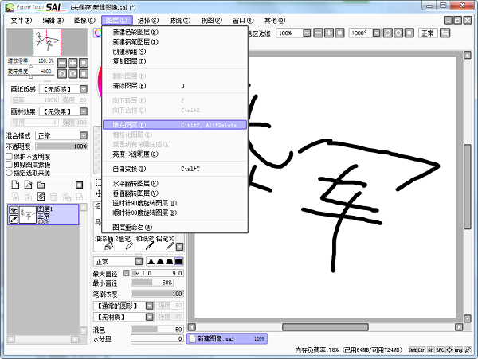Click top toolbar zoom in plus button
This screenshot has width=478, height=359.
328,33
